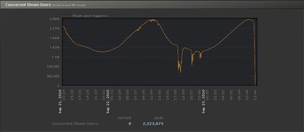Click the 13:03 time tick label
Screen dimensions: 304x132
point(160,95)
